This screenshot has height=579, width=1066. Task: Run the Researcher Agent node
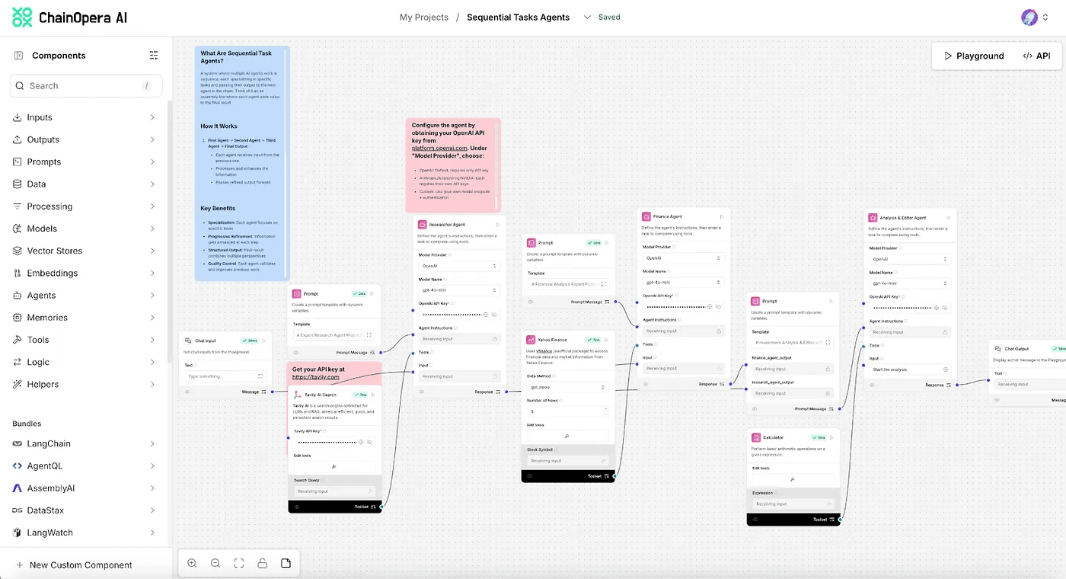tap(498, 225)
